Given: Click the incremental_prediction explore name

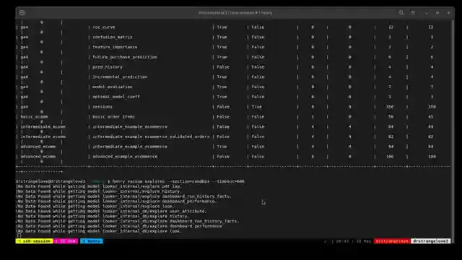Looking at the screenshot, I should pos(120,77).
